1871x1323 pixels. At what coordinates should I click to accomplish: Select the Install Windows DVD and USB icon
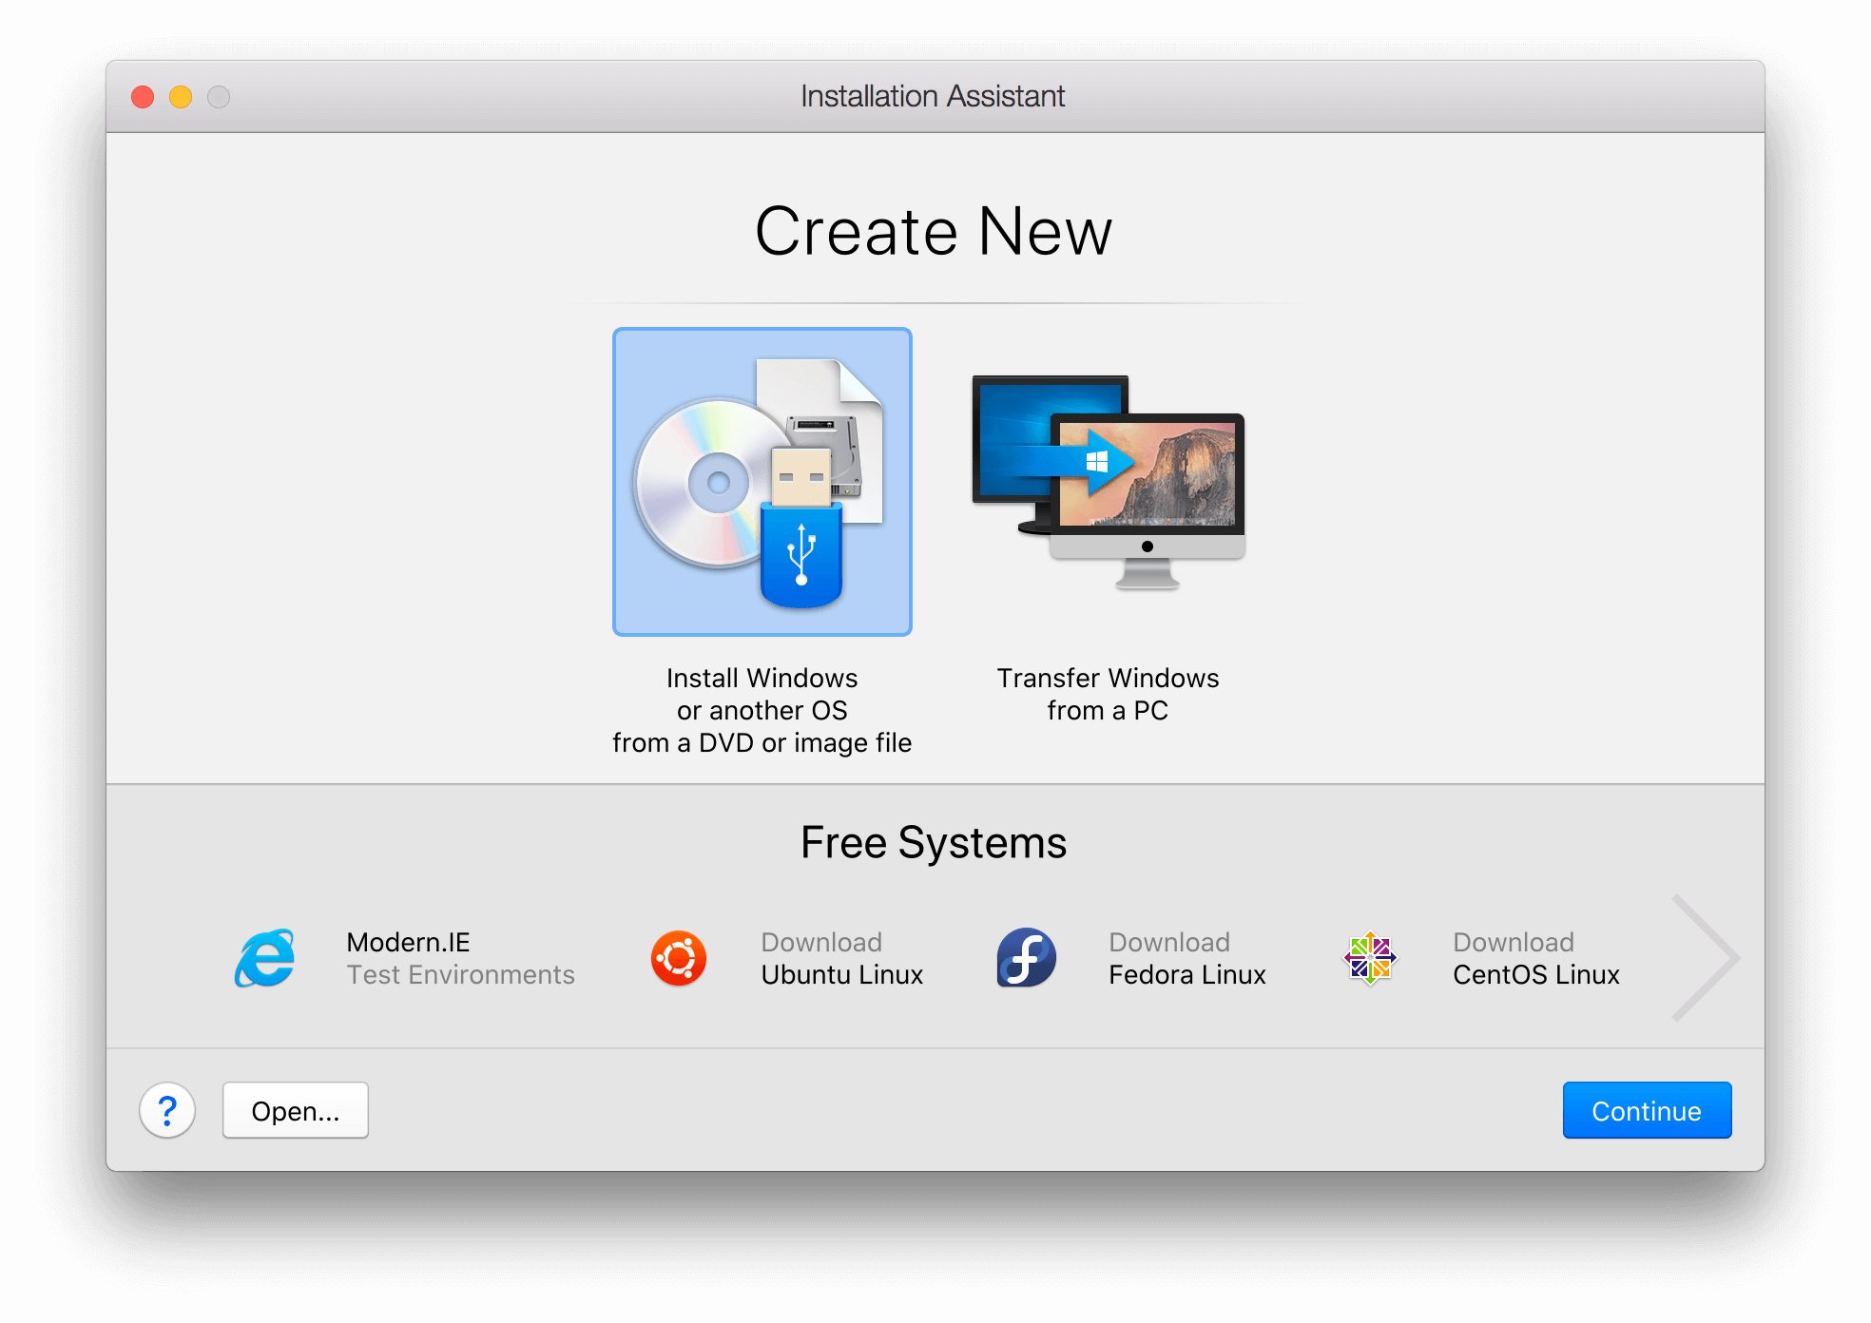click(762, 482)
